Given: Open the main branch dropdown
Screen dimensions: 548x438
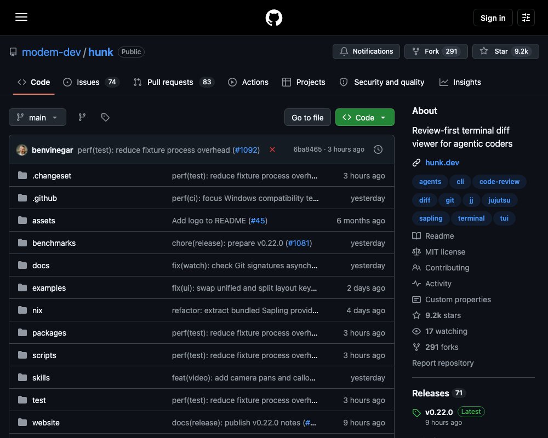Looking at the screenshot, I should (37, 117).
